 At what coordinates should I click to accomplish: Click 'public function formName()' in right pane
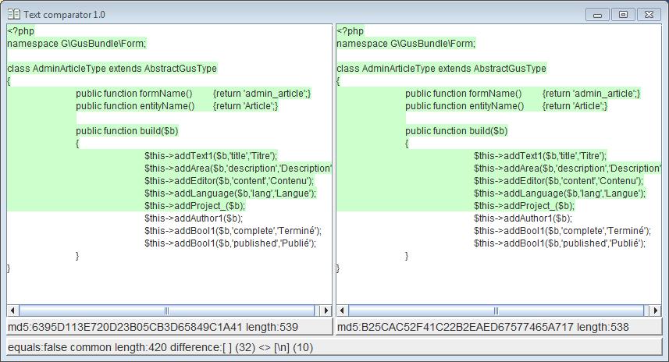pyautogui.click(x=464, y=94)
